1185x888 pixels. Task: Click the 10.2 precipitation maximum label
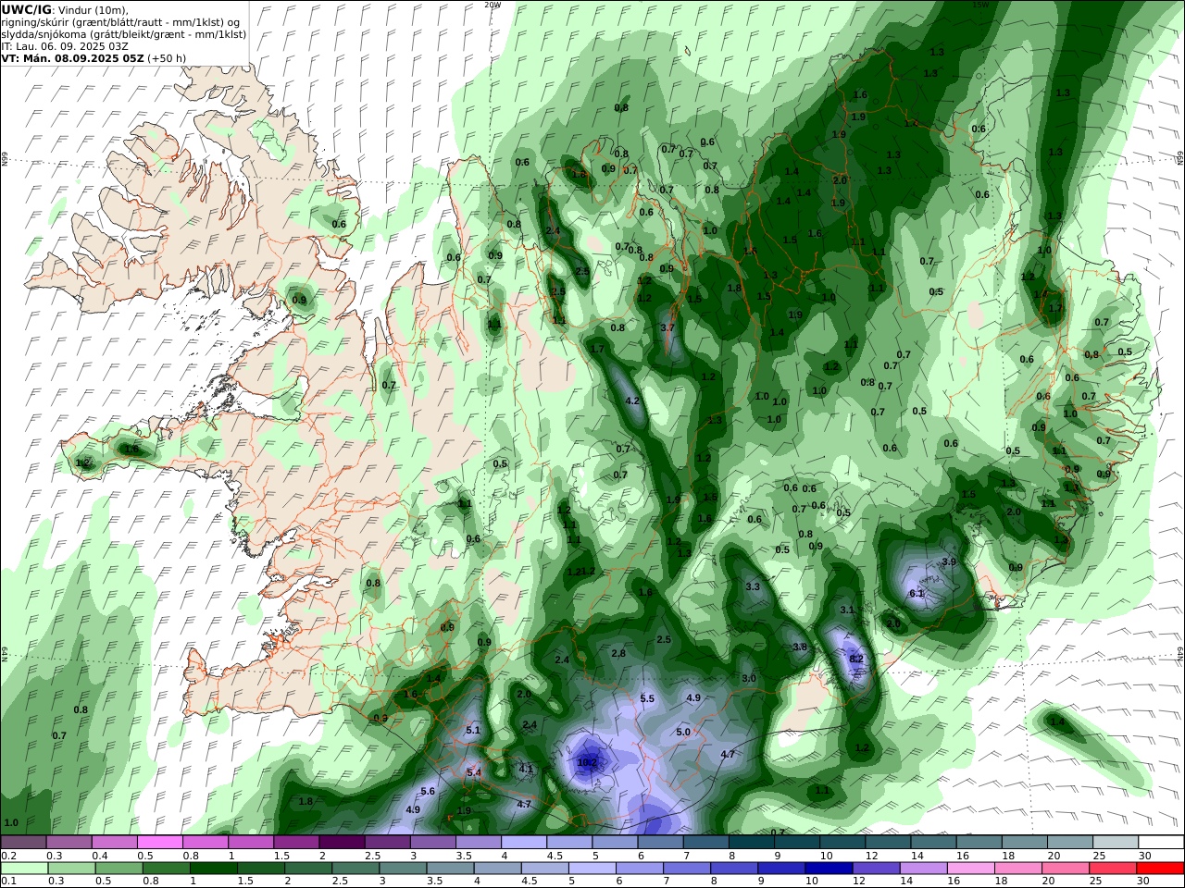pyautogui.click(x=588, y=763)
